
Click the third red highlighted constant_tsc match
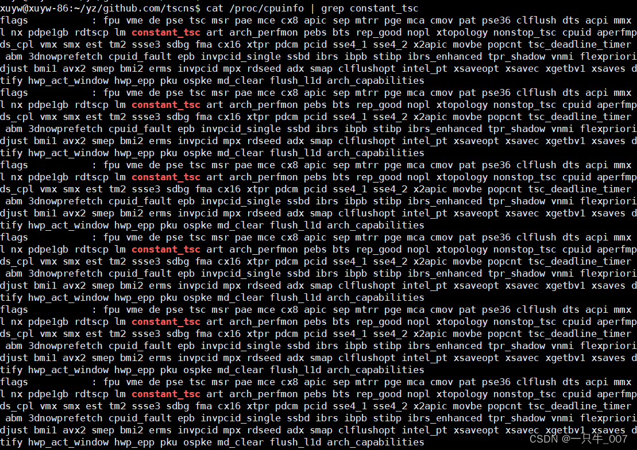(166, 177)
